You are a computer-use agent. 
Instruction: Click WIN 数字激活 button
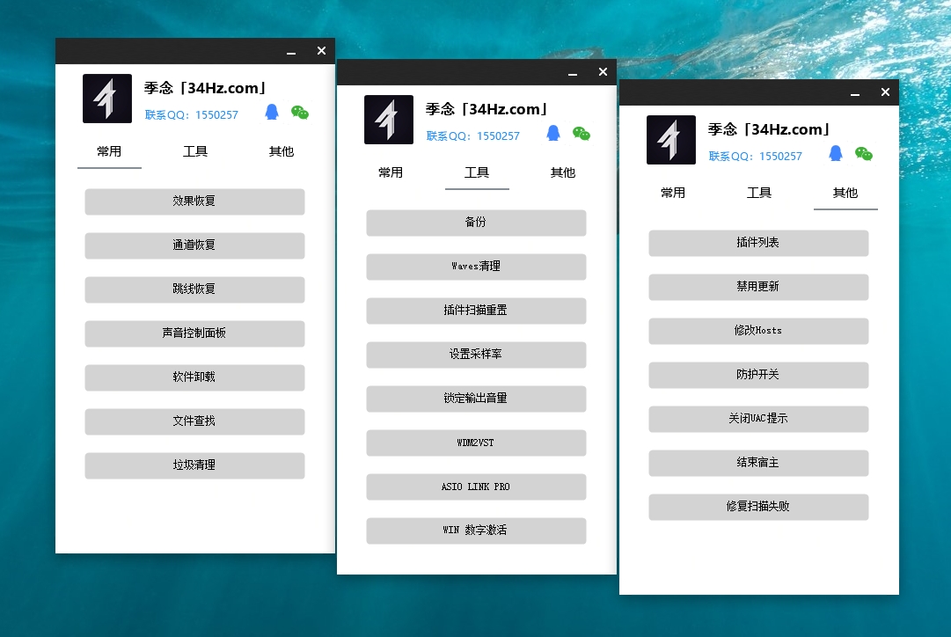(476, 531)
